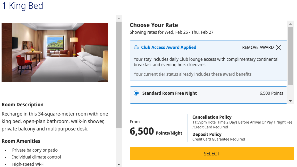This screenshot has height=167, width=297.
Task: Click the REMOVE AWARD link
Action: 258,47
